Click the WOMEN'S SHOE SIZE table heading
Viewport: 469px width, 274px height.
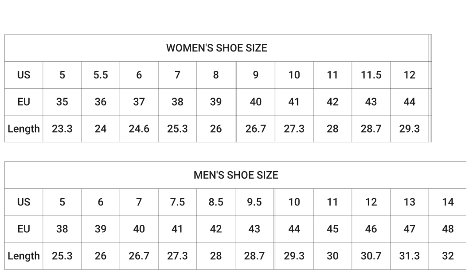[x=217, y=48]
